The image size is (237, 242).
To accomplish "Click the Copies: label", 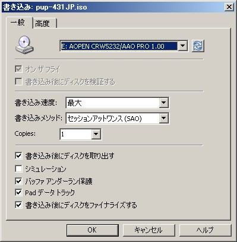I will tap(25, 133).
